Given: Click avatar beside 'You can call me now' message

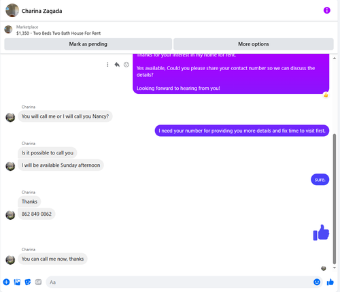Looking at the screenshot, I should [10, 260].
